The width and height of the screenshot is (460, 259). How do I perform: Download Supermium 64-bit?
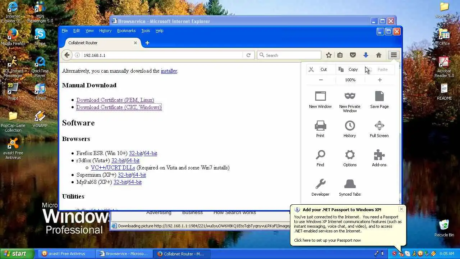(x=139, y=175)
